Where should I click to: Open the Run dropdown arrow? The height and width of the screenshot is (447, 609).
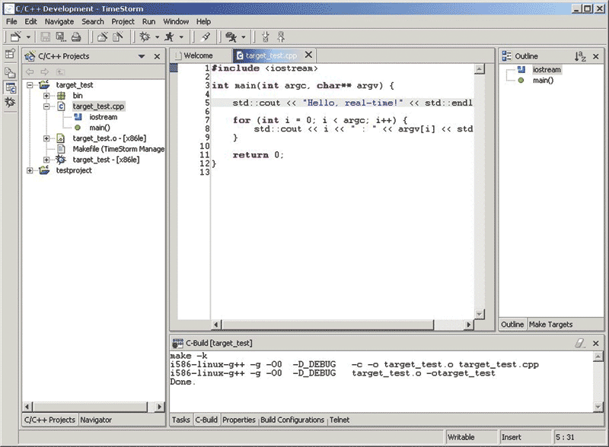[181, 36]
